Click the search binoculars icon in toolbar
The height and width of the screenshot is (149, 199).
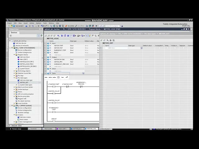click(x=122, y=26)
